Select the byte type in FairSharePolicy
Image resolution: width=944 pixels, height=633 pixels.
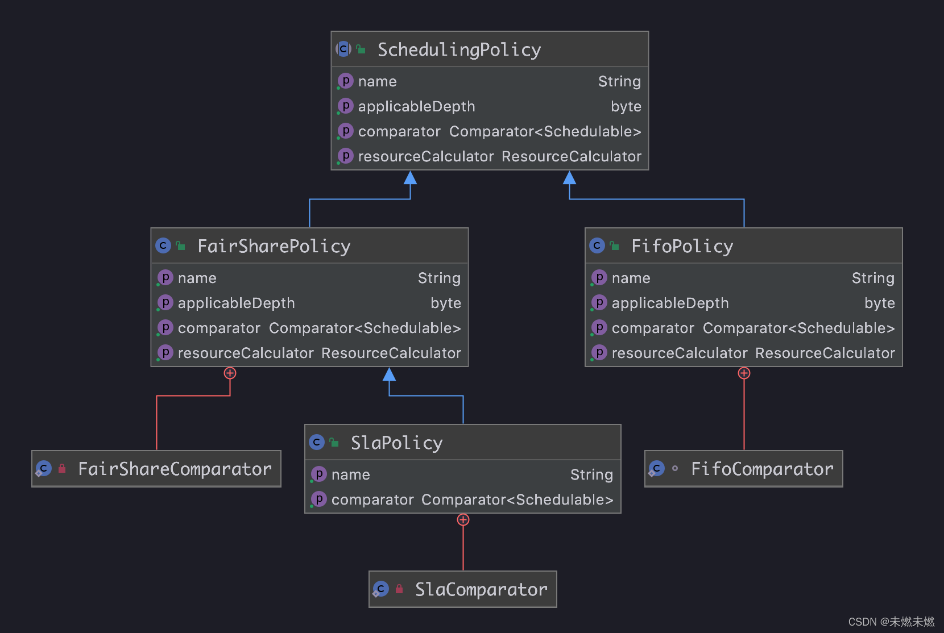(x=446, y=303)
